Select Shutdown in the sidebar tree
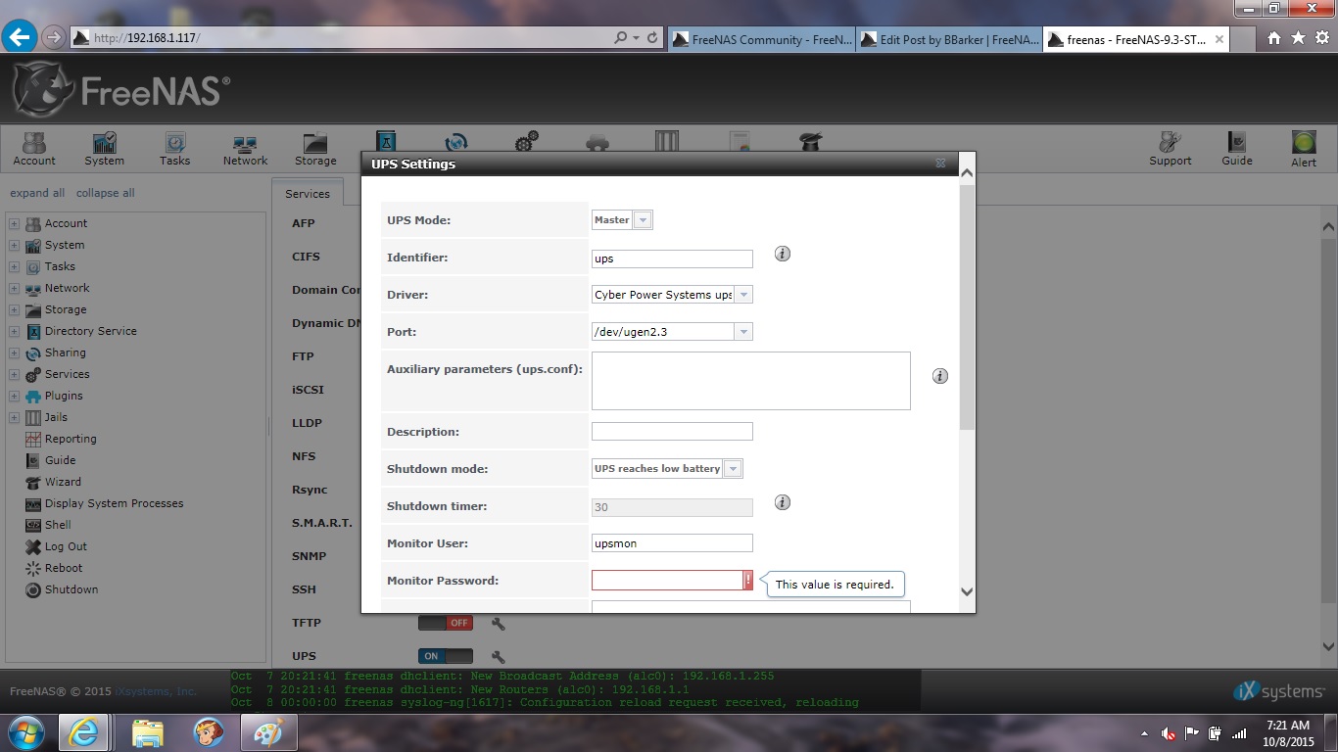Screen dimensions: 1338x752 point(72,589)
